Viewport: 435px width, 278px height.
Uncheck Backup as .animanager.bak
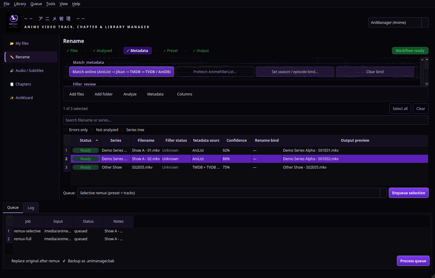[64, 261]
